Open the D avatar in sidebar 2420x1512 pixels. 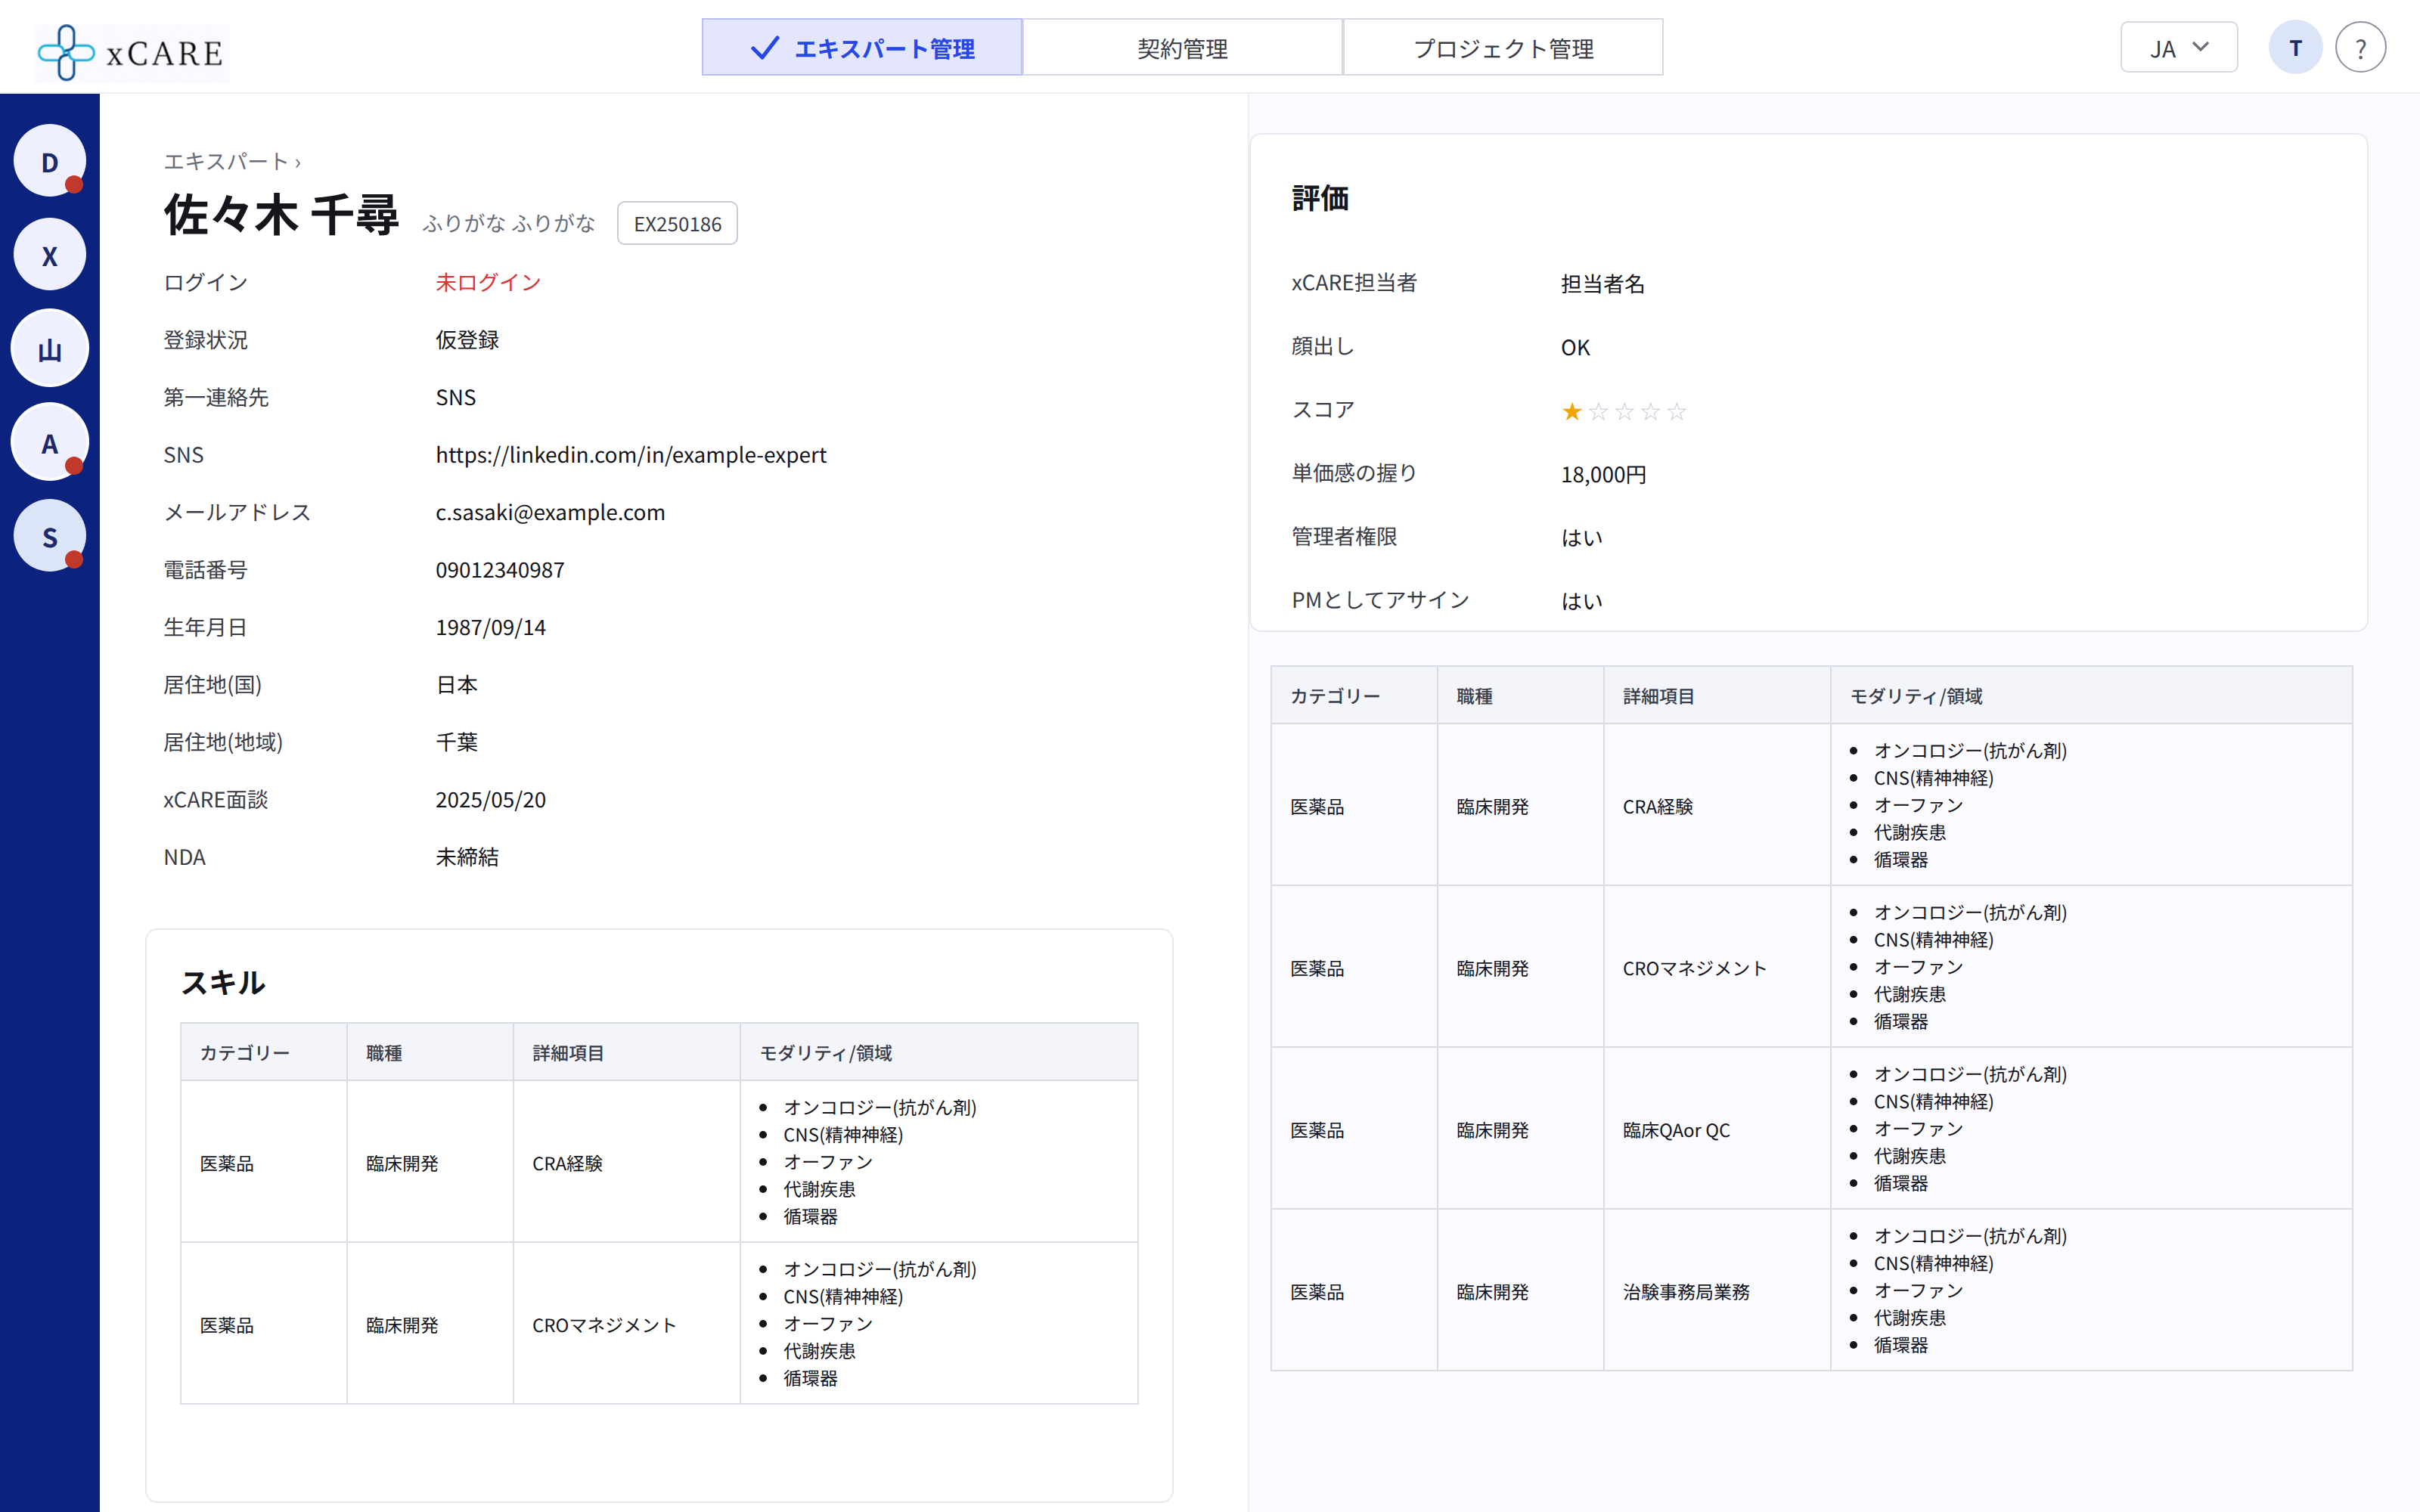pos(50,161)
